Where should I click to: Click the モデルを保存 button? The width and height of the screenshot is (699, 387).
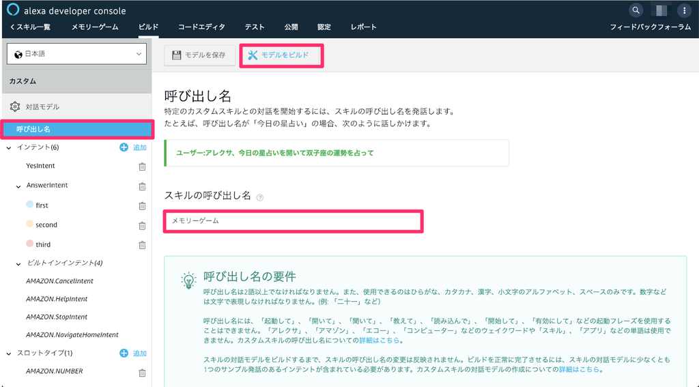click(x=200, y=55)
